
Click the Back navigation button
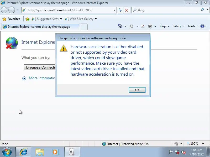(x=4, y=10)
